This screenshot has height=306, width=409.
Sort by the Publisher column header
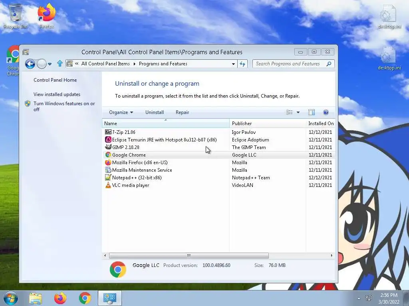tap(268, 124)
